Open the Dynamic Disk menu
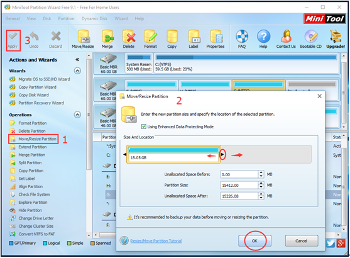The height and width of the screenshot is (258, 350). (x=94, y=18)
